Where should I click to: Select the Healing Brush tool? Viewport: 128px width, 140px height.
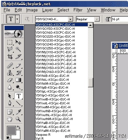pos(10,65)
